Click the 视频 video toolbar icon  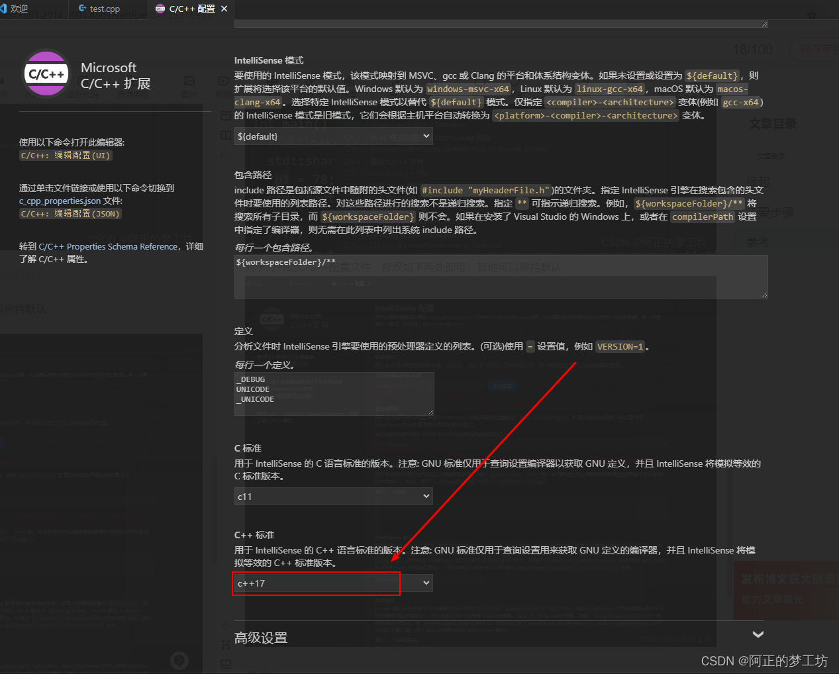pyautogui.click(x=224, y=81)
